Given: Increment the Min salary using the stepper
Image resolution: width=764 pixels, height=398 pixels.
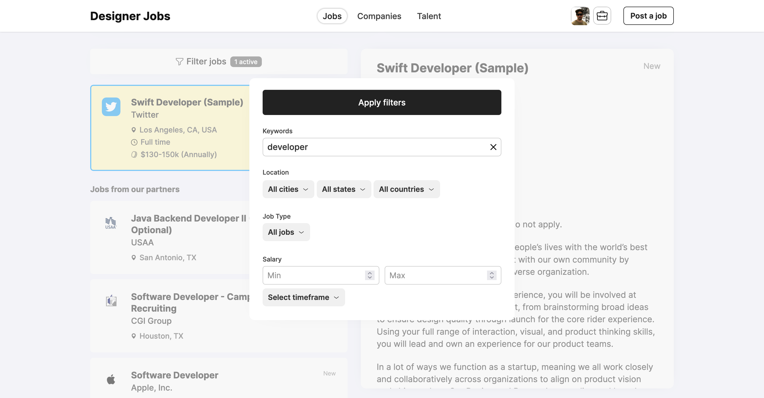Looking at the screenshot, I should pyautogui.click(x=369, y=273).
